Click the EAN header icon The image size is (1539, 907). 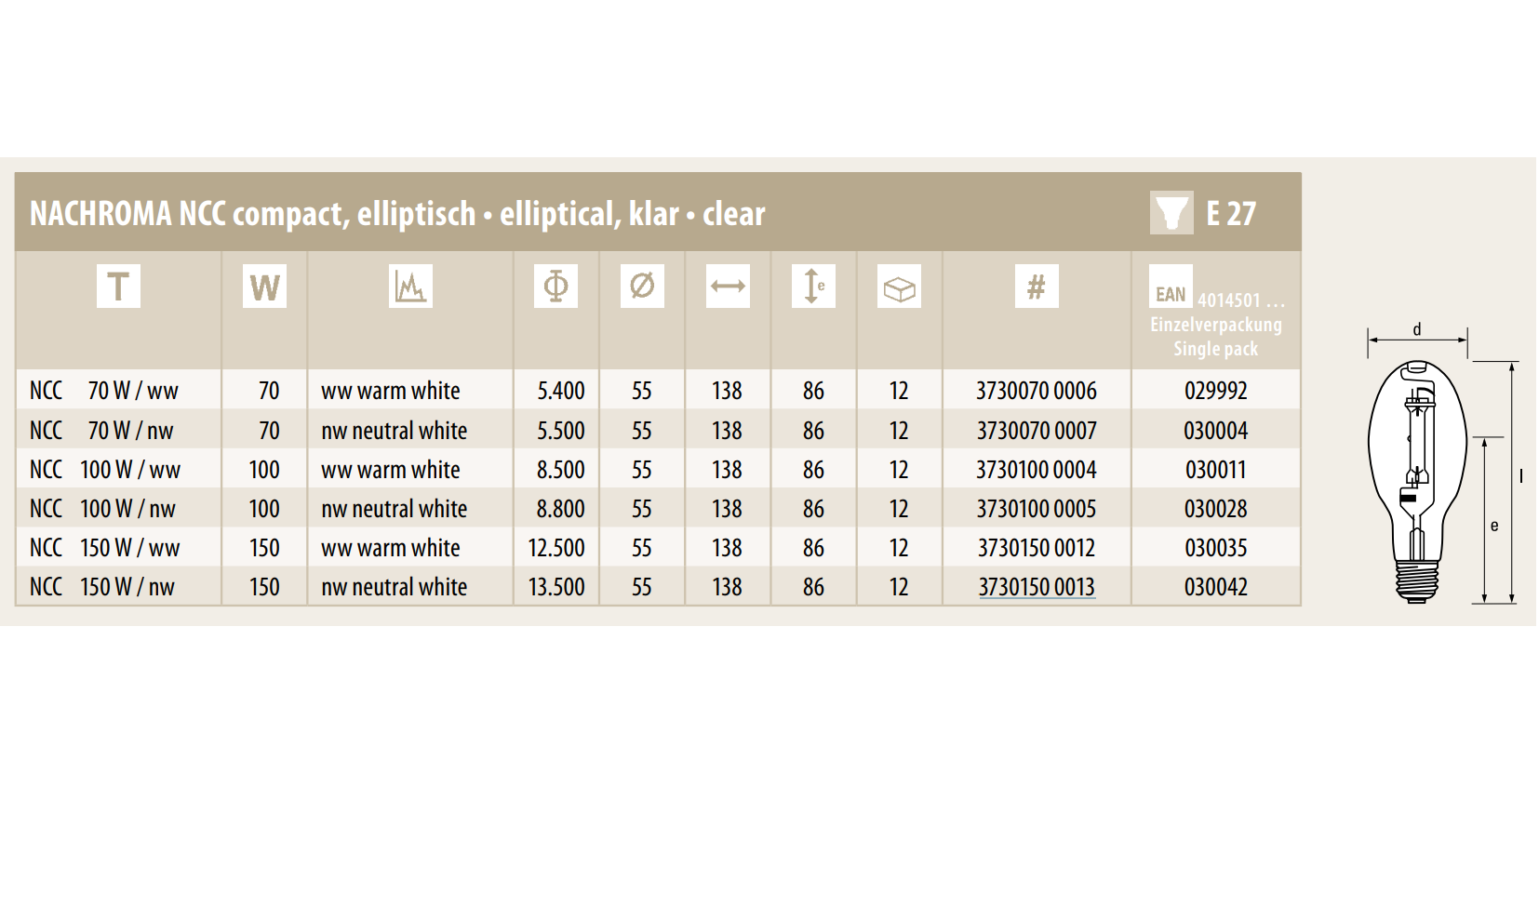click(x=1171, y=287)
